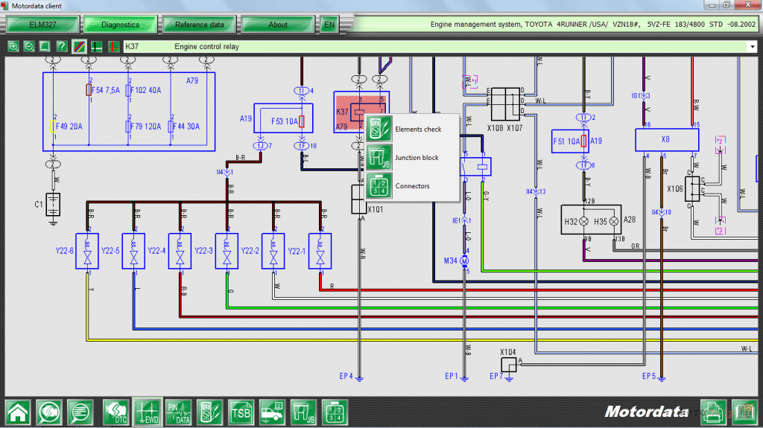Toggle the red vertical wire highlight mode

[x=114, y=47]
